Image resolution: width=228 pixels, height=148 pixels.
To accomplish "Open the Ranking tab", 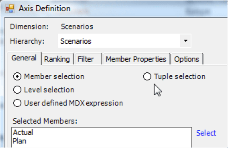I will (57, 59).
